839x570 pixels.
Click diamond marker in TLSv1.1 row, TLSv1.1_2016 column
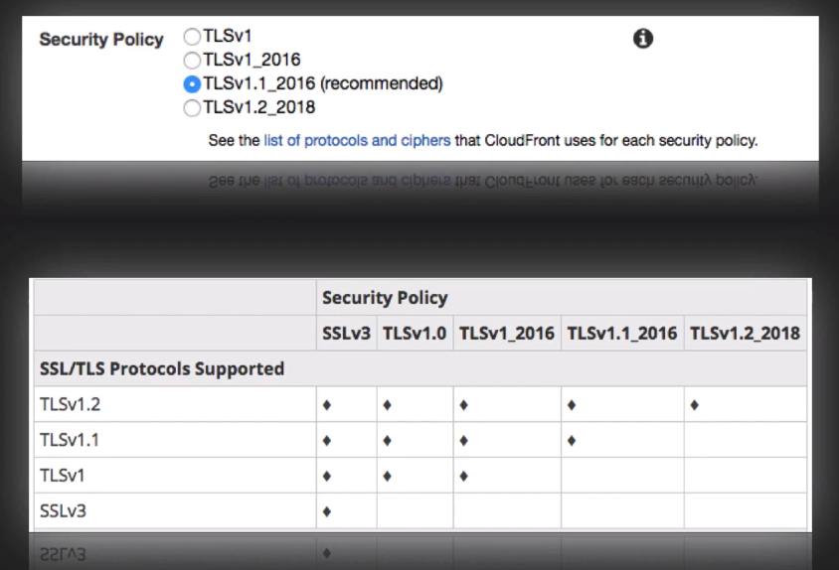pyautogui.click(x=572, y=441)
